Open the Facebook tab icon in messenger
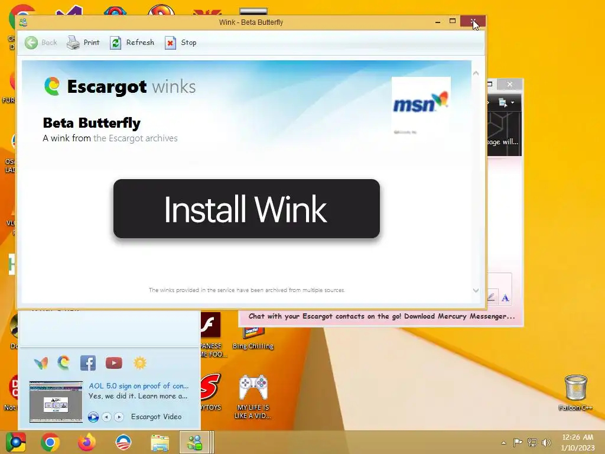 coord(88,363)
